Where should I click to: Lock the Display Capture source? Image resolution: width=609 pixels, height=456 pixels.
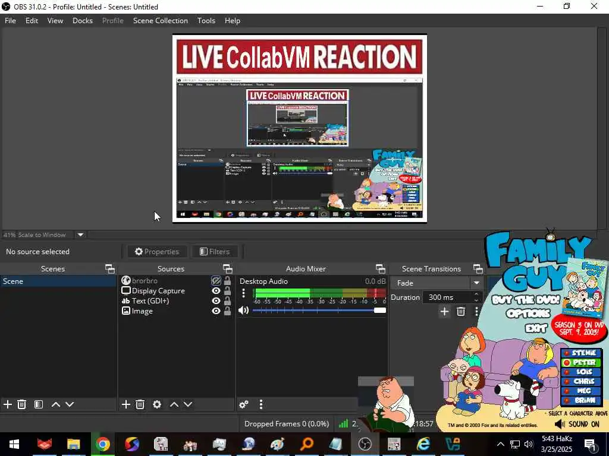[x=227, y=291]
